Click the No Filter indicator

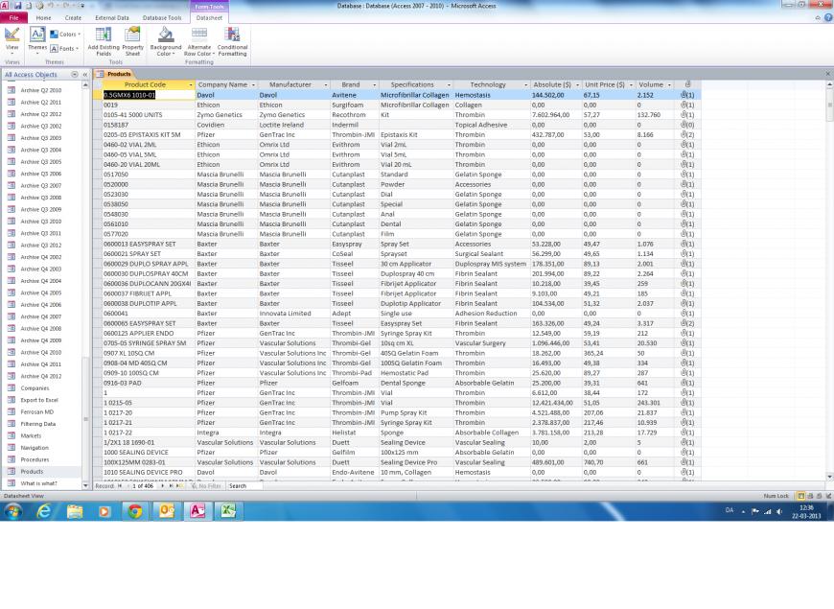206,486
